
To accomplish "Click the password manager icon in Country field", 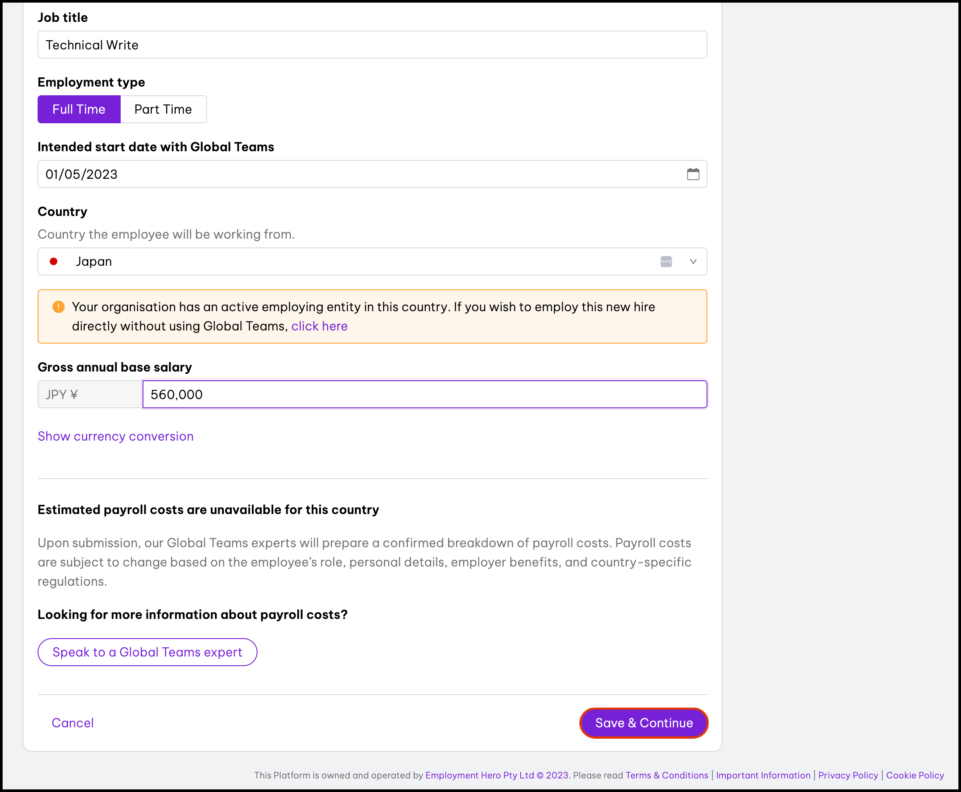I will pos(666,261).
